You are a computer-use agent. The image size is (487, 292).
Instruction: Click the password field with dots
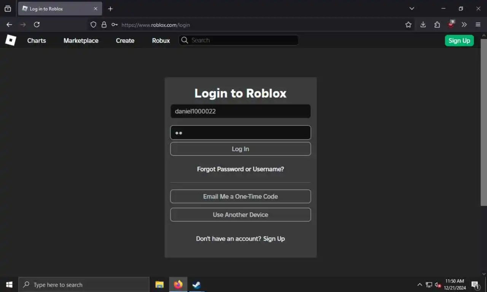[x=240, y=133]
